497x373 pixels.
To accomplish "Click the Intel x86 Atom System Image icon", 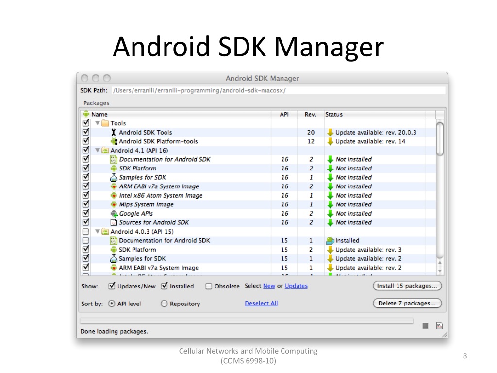I will 114,195.
